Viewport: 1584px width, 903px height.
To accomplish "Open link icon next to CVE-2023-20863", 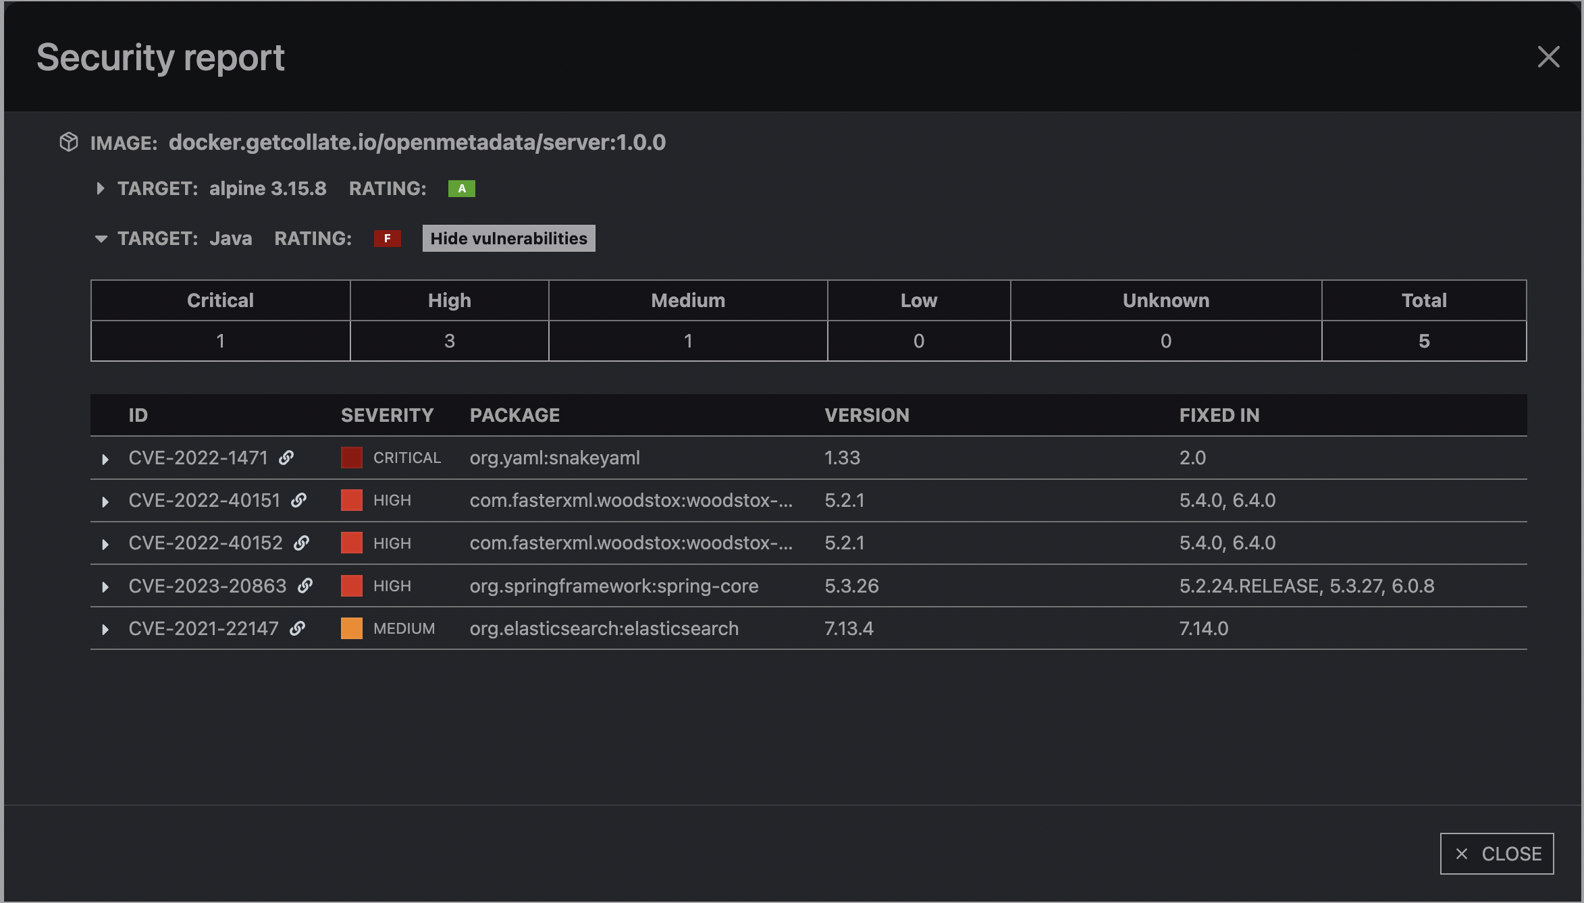I will point(305,586).
